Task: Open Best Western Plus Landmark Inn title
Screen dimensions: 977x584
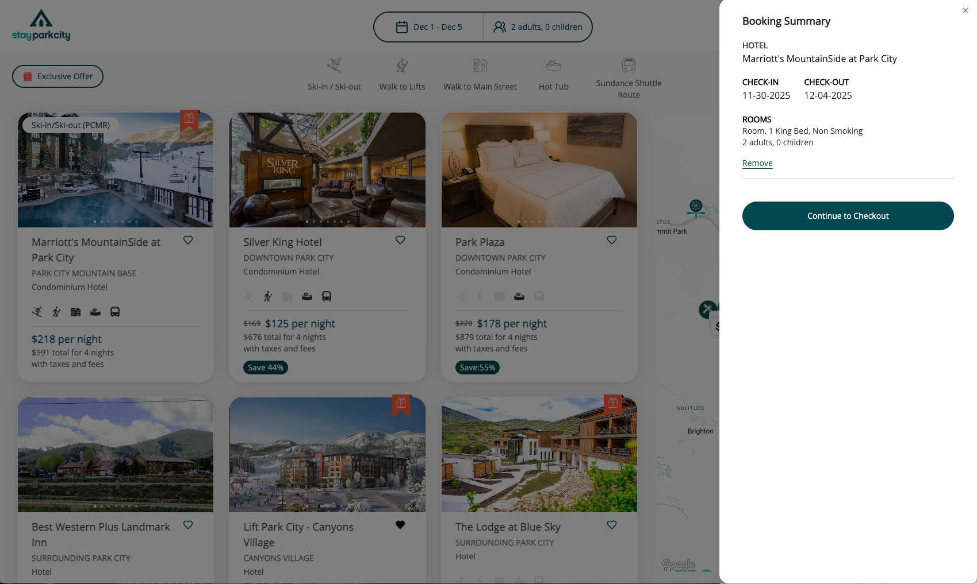Action: (x=101, y=535)
